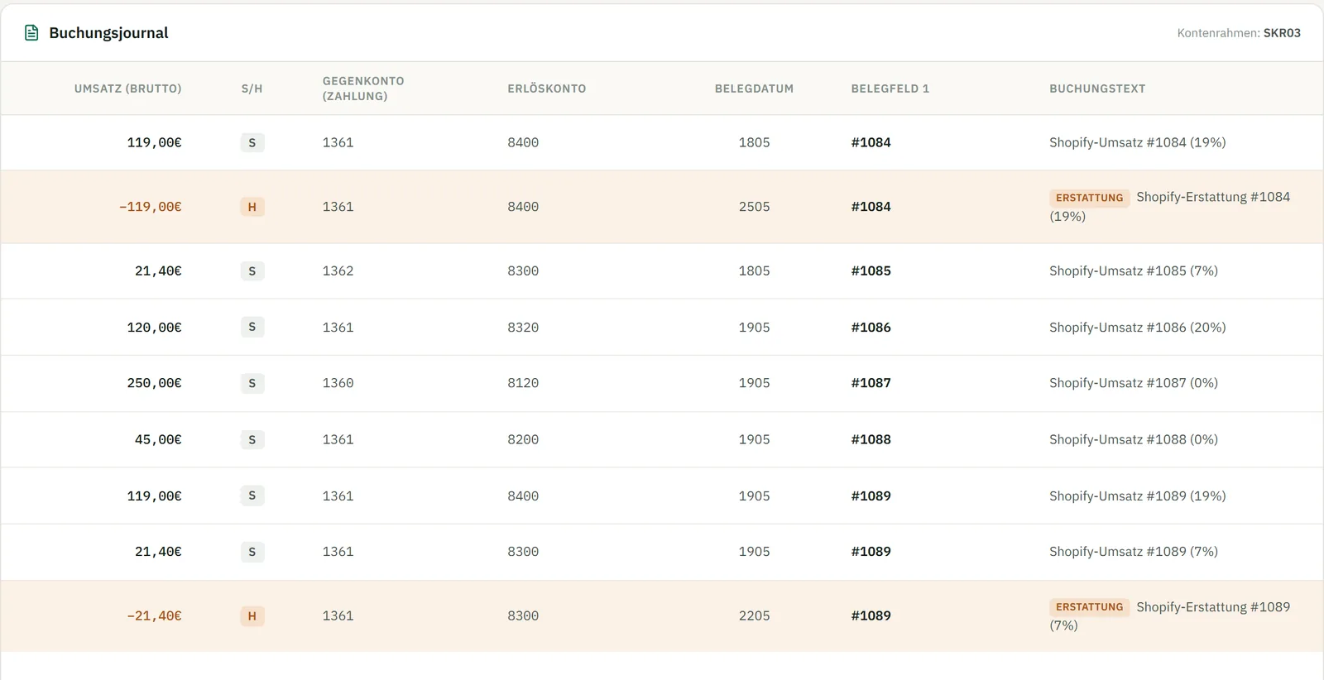Click the Belegdatum column header
1324x680 pixels.
754,89
